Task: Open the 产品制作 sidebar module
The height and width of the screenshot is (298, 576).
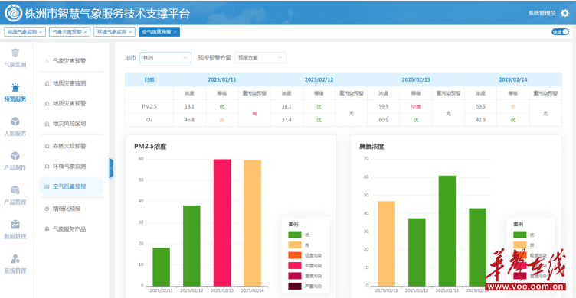Action: point(15,161)
